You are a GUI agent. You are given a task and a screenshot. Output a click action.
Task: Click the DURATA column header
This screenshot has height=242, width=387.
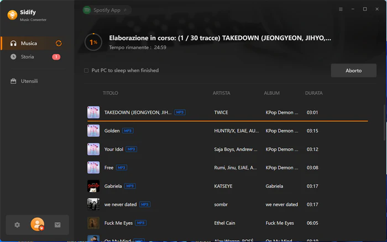coord(313,93)
